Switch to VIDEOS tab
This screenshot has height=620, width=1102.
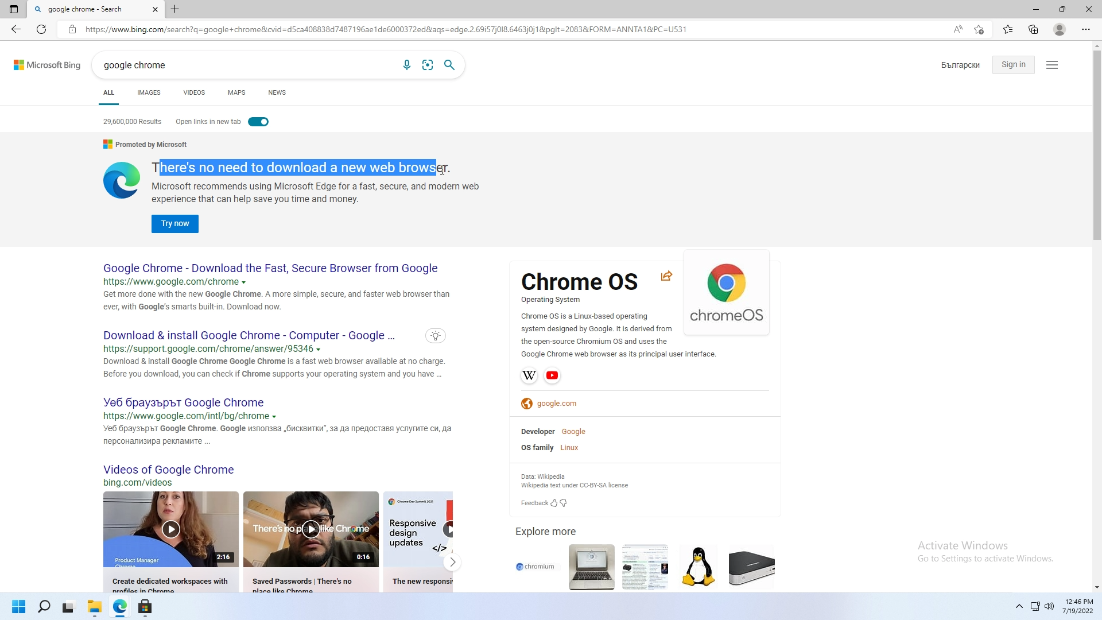tap(194, 92)
